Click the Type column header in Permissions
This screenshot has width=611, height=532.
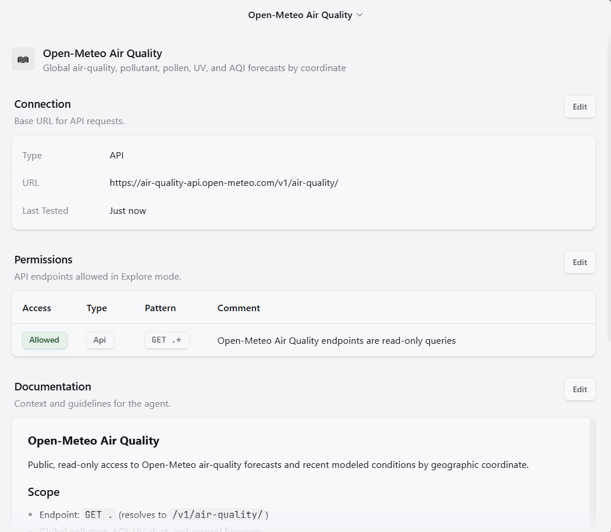click(97, 308)
